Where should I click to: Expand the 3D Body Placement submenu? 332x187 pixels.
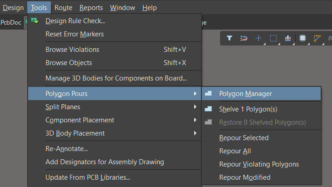coord(115,133)
